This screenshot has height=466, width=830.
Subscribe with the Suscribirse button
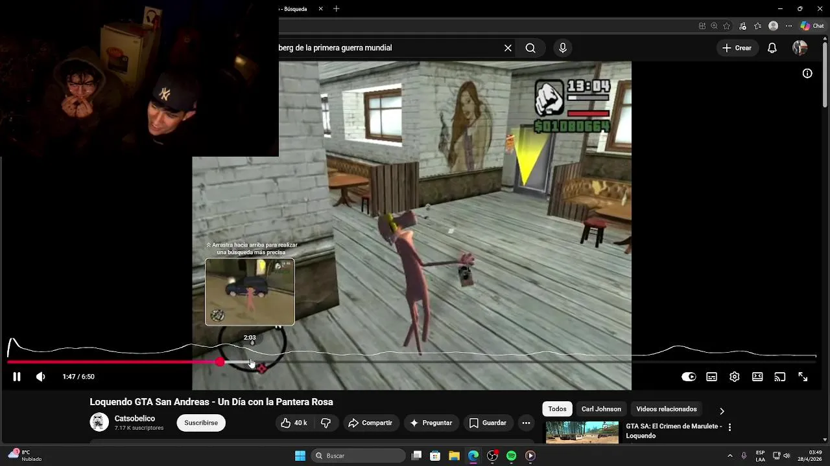tap(201, 423)
